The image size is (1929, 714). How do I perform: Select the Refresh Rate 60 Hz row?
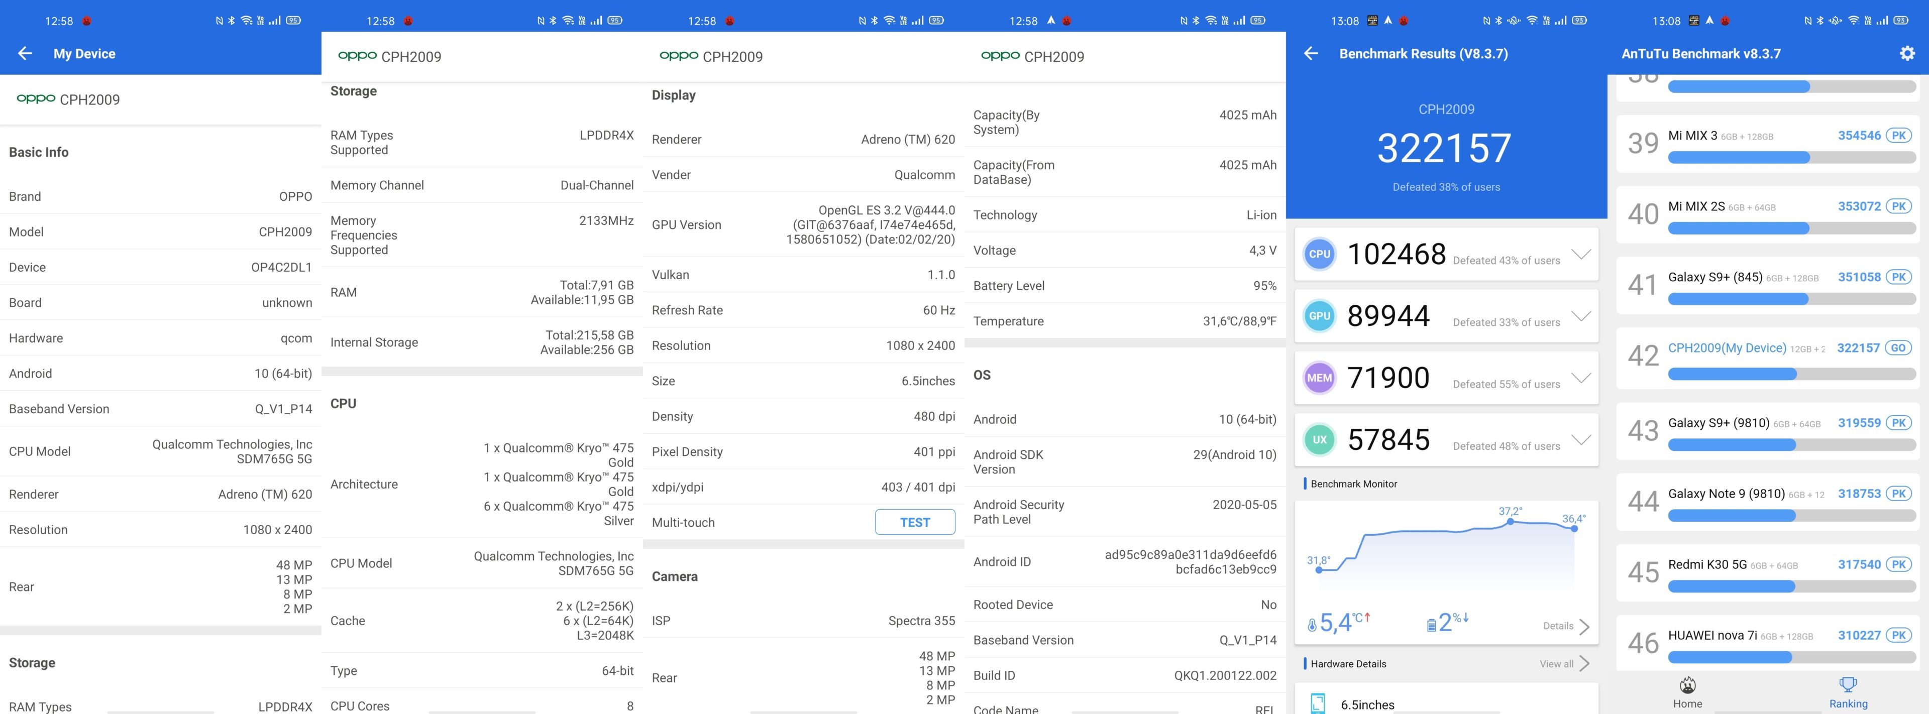pos(803,310)
